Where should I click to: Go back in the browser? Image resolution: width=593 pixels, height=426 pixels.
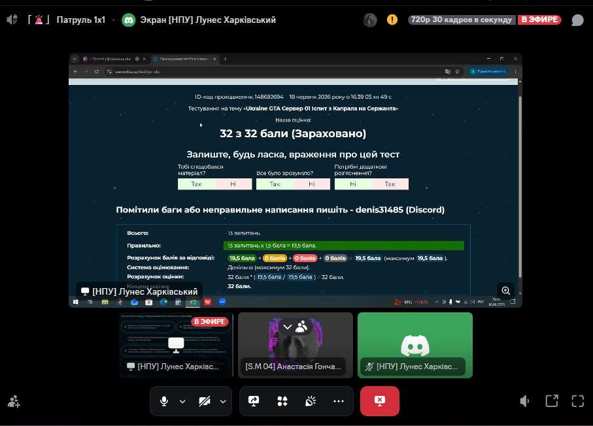point(76,71)
